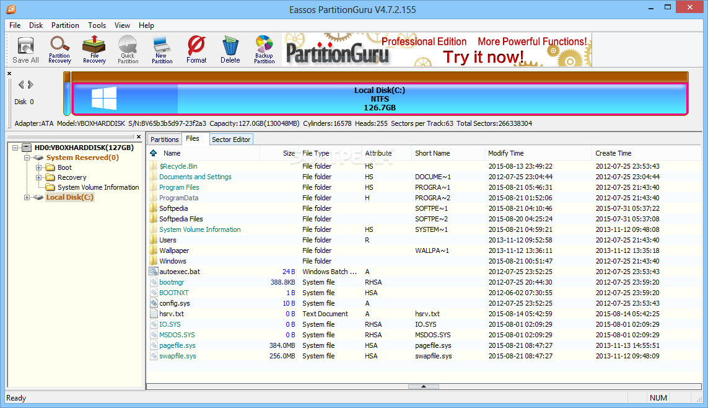
Task: Click the Save All toolbar icon
Action: [26, 50]
